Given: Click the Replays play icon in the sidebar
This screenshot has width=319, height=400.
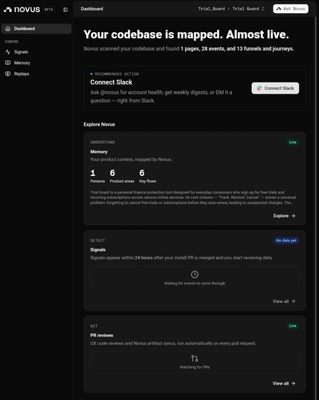Looking at the screenshot, I should click(x=8, y=74).
